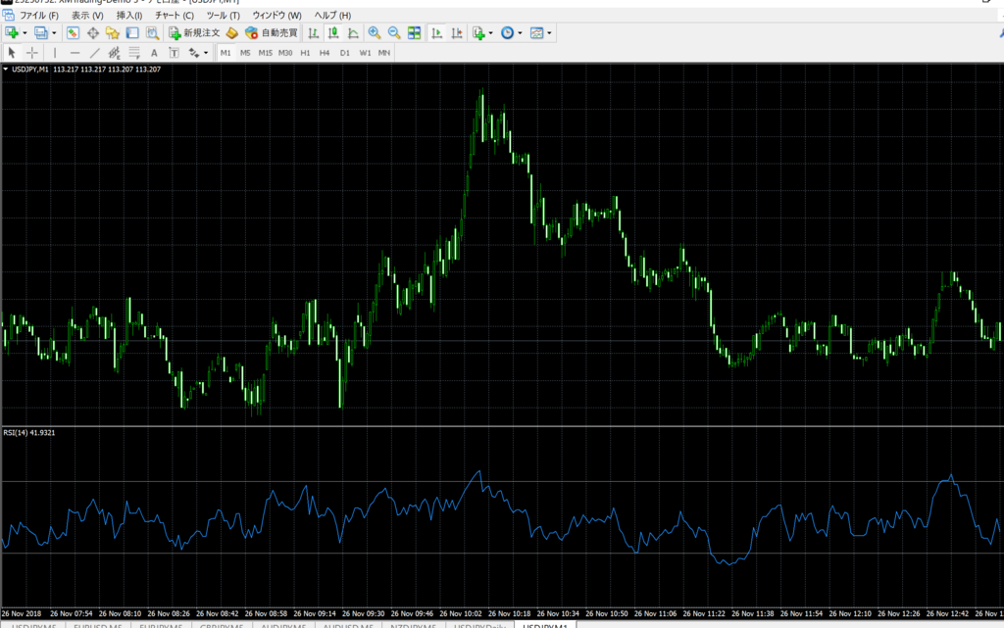Open the ヘルプ (H) menu
Viewport: 1004px width, 628px height.
pyautogui.click(x=332, y=16)
